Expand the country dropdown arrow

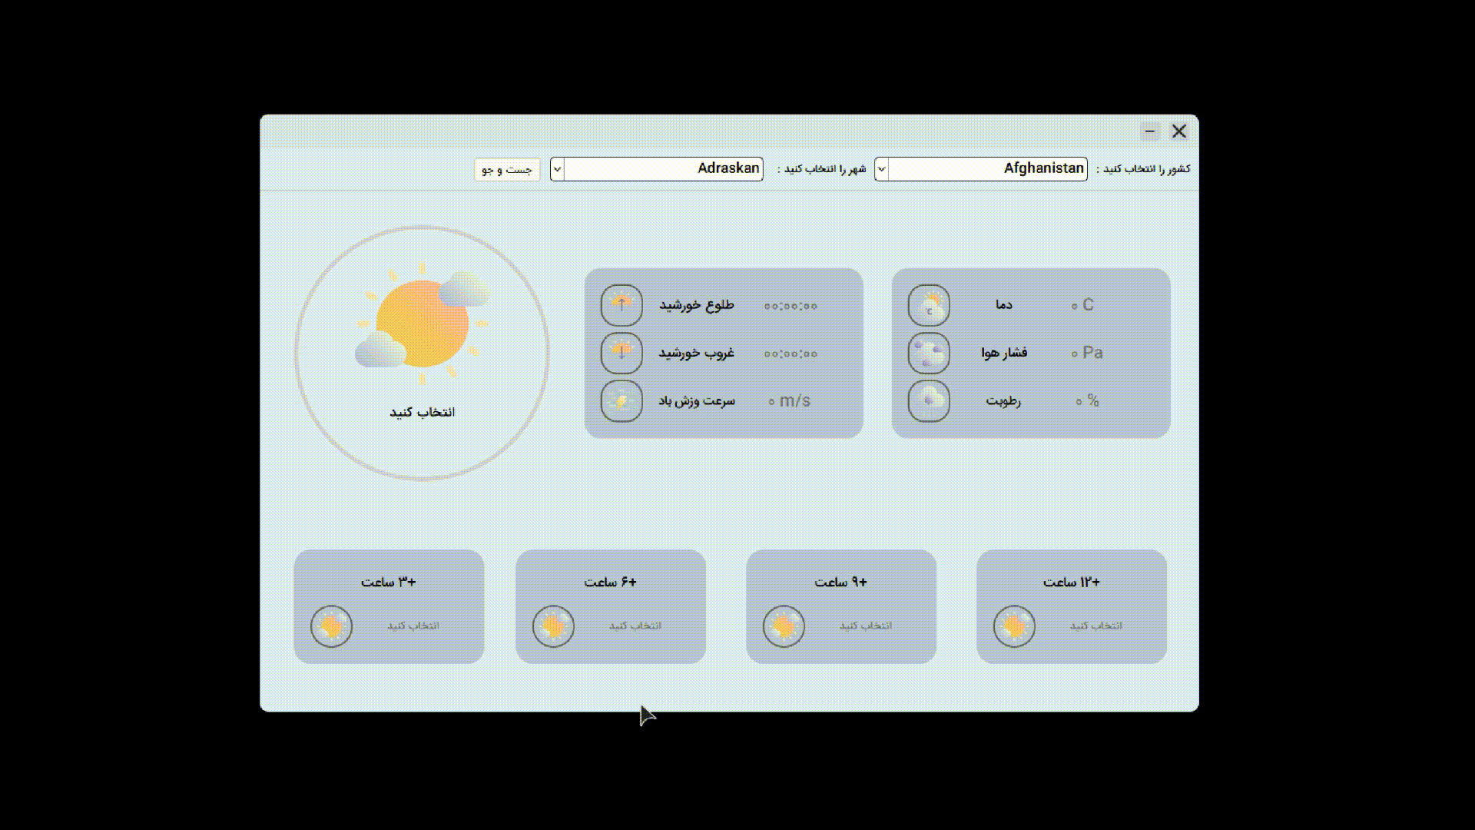[882, 169]
